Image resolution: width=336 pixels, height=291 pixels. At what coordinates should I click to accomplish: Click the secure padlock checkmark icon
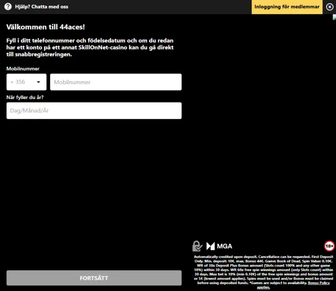(x=197, y=246)
